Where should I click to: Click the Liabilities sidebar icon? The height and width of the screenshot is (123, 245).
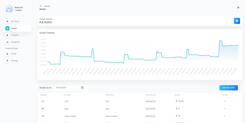click(x=7, y=35)
